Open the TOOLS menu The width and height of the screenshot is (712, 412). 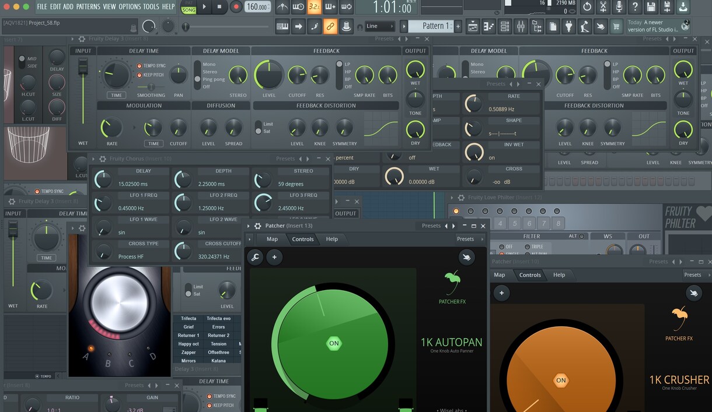[151, 7]
